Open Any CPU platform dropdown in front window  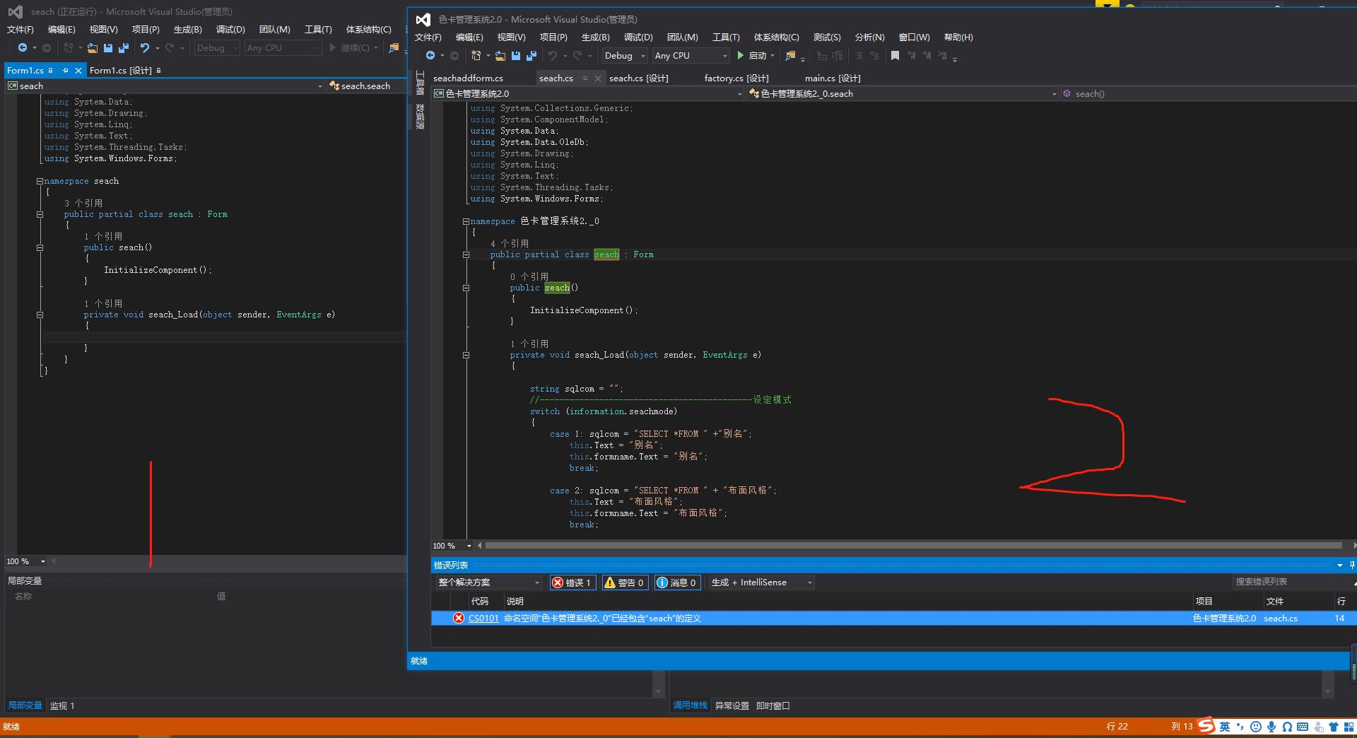691,55
